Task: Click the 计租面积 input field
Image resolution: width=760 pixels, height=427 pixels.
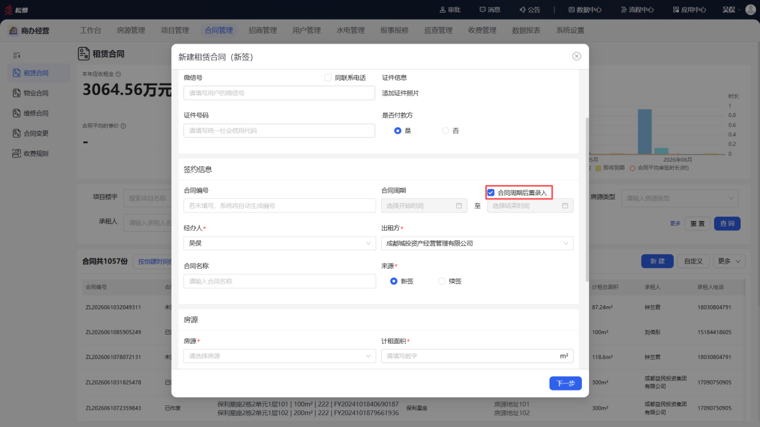Action: click(477, 356)
